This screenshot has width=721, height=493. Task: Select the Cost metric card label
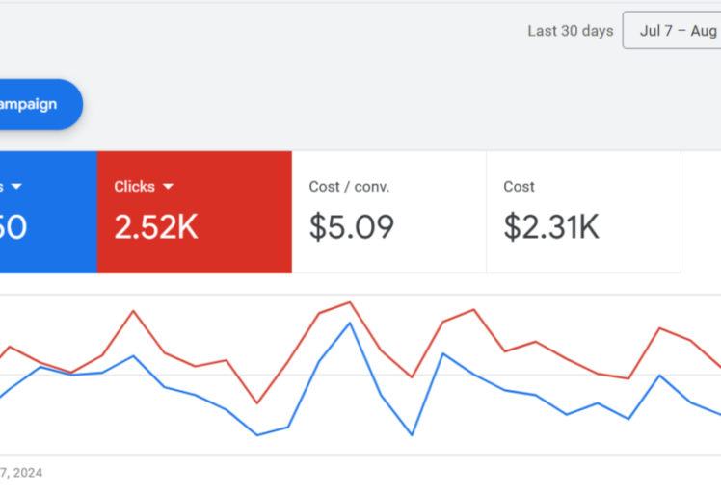coord(519,187)
